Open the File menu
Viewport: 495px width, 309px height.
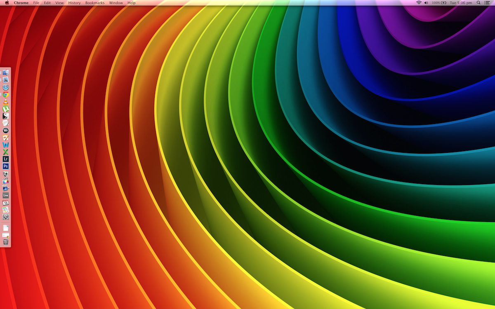pyautogui.click(x=36, y=3)
